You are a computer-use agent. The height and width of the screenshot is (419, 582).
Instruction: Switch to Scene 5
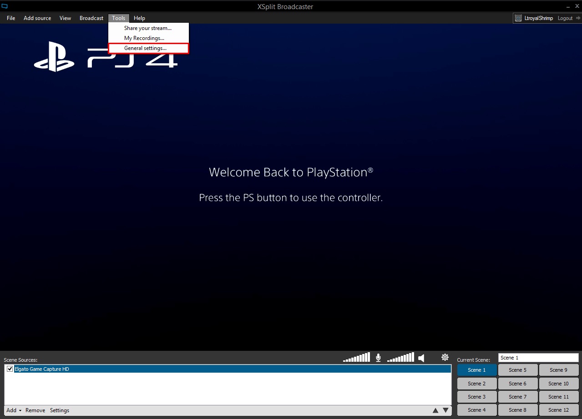(x=518, y=370)
